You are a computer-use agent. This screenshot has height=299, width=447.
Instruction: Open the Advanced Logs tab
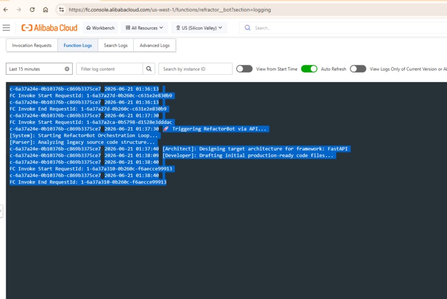point(155,45)
